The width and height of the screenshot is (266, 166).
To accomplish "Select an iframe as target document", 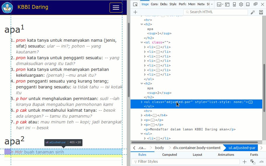I will pos(220,5).
